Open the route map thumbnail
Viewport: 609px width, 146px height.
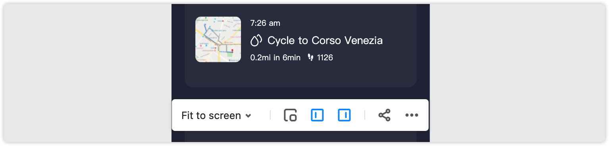(x=218, y=39)
